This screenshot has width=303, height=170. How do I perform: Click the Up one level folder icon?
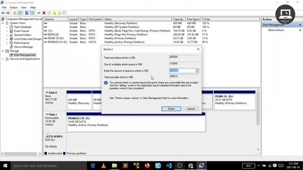[15, 13]
